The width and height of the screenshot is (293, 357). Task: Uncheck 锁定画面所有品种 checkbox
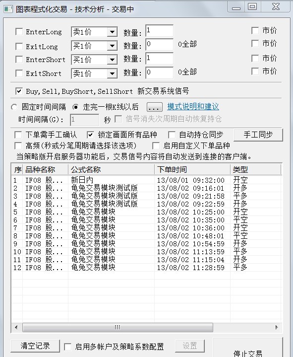tap(90, 135)
